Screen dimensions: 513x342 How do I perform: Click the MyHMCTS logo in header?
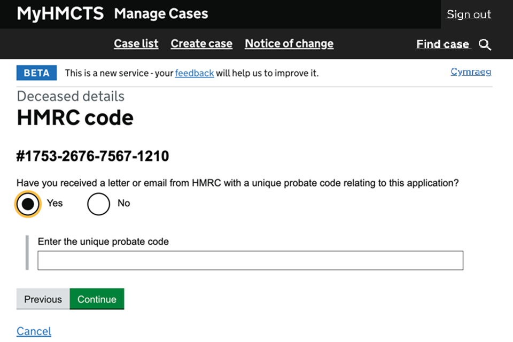click(60, 14)
